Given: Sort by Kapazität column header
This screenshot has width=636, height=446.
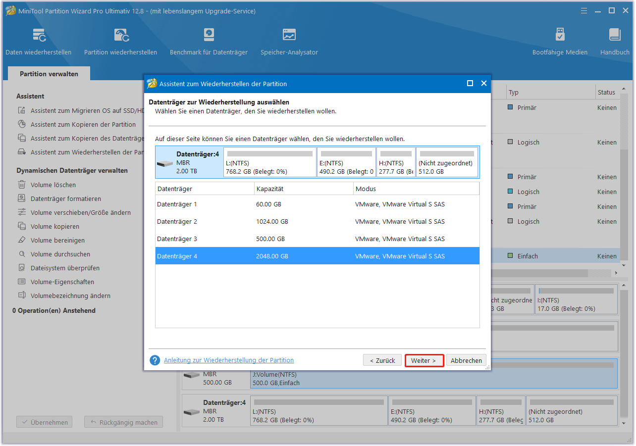Looking at the screenshot, I should point(304,189).
